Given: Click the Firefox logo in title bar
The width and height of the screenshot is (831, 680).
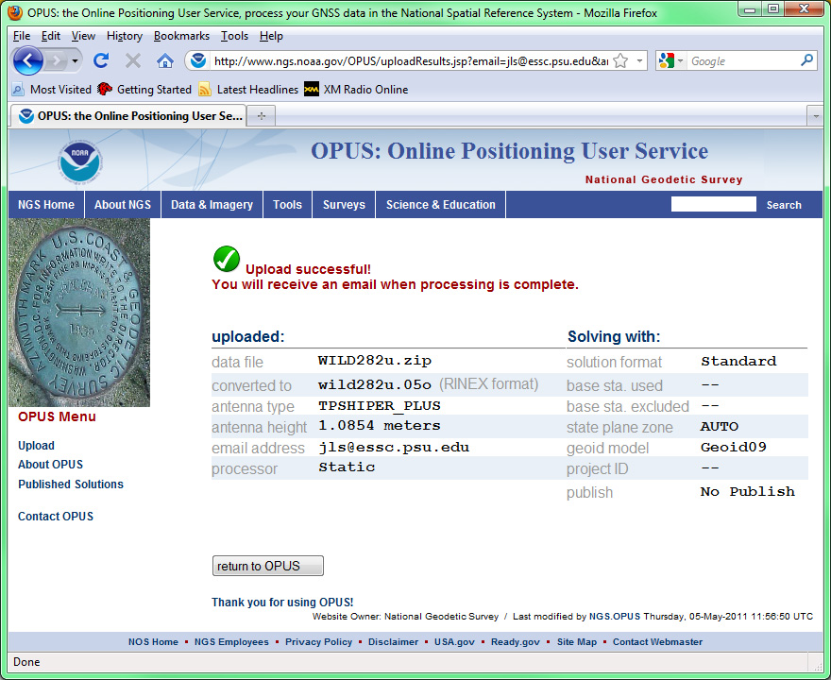Looking at the screenshot, I should coord(15,12).
